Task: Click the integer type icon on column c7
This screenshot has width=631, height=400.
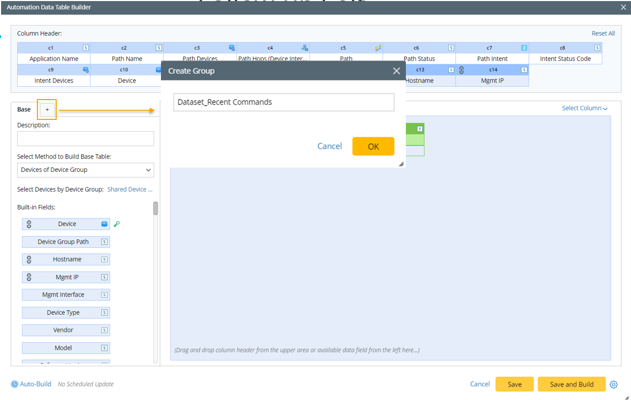Action: click(x=524, y=48)
